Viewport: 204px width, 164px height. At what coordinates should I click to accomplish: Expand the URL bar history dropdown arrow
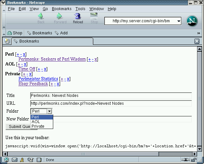click(179, 21)
